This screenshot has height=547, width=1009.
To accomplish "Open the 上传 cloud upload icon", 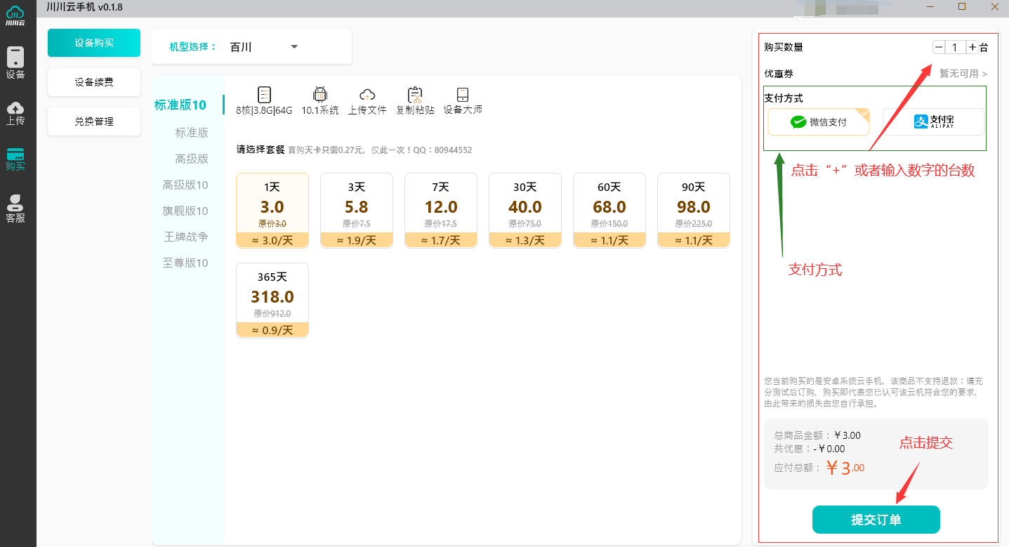I will coord(15,113).
